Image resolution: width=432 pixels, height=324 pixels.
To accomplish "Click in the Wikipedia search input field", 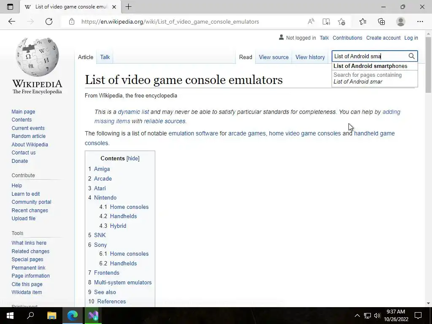I will 370,56.
